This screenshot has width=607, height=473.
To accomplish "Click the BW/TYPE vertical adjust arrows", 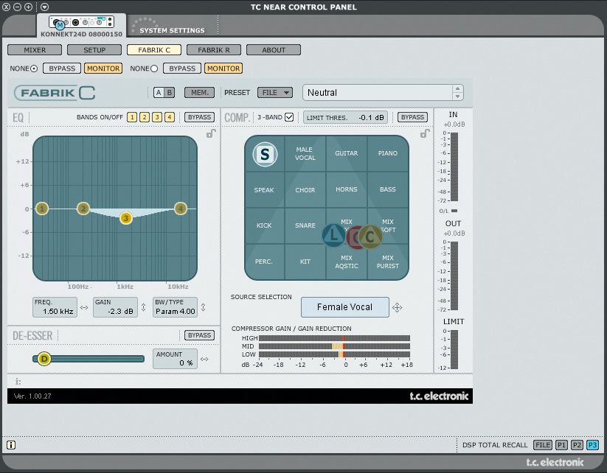I will (203, 307).
